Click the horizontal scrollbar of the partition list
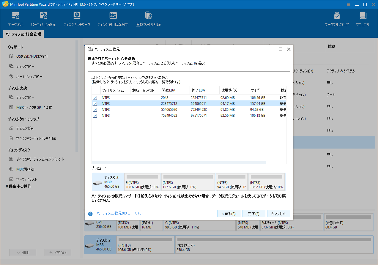 [179, 163]
